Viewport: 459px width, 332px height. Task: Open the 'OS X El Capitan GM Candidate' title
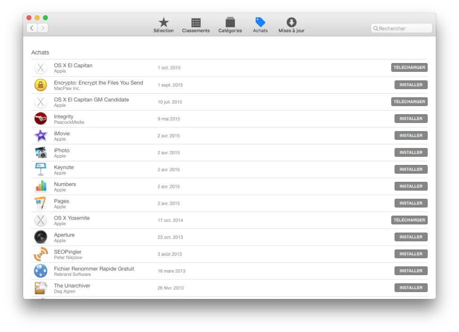pos(91,100)
